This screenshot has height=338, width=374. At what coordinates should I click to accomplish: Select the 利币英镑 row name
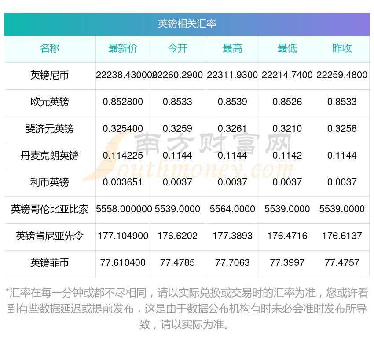point(50,182)
